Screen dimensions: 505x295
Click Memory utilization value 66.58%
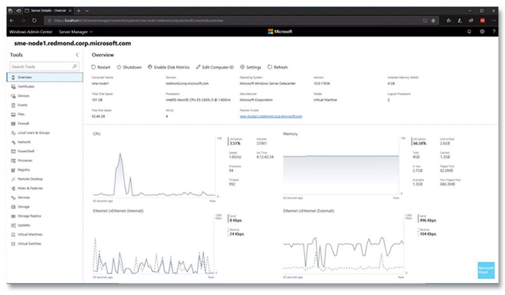pos(420,144)
